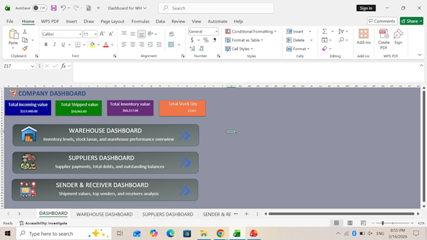Switch to Page Layout view icon

pos(350,223)
